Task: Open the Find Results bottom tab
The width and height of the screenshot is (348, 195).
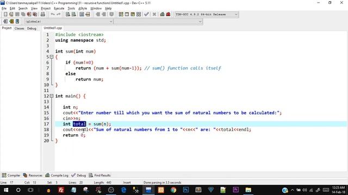Action: 100,175
